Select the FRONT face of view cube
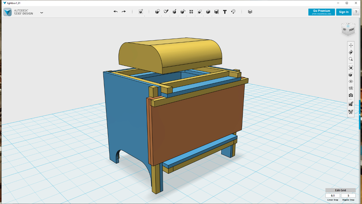The width and height of the screenshot is (362, 204). (351, 30)
